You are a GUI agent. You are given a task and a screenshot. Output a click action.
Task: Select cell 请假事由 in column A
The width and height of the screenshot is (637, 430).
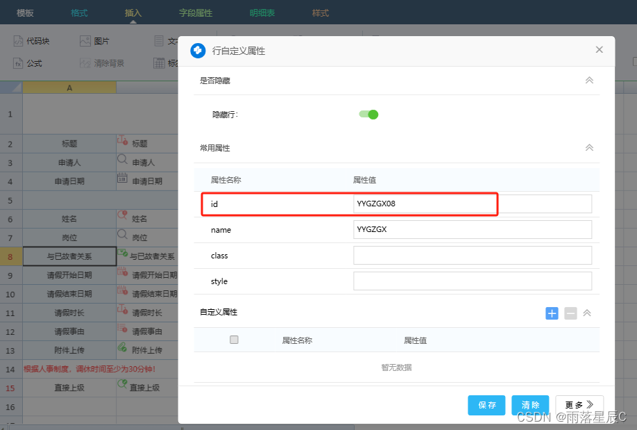(x=69, y=331)
